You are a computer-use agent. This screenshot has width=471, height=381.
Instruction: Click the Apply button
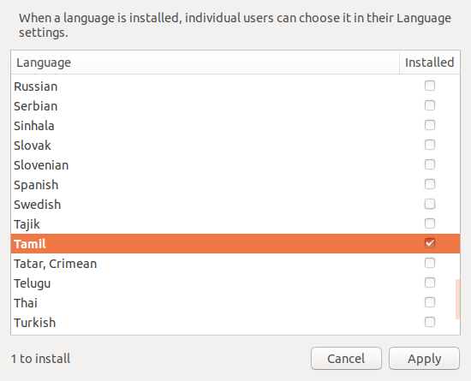[424, 359]
